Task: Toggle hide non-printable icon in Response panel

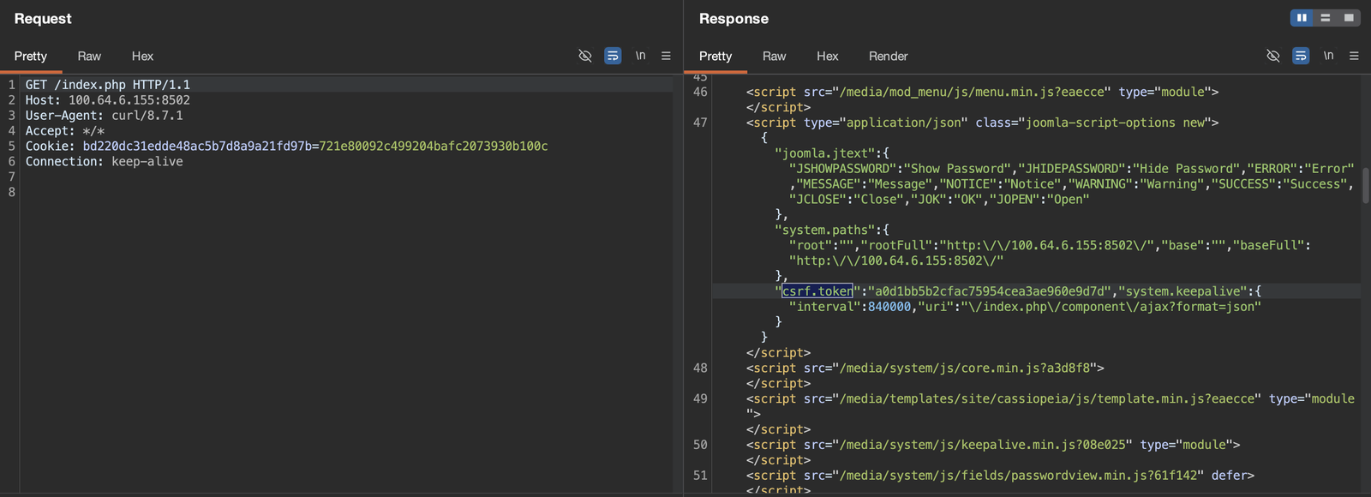Action: (1273, 56)
